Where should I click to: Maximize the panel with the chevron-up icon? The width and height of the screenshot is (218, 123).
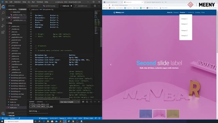[x=95, y=102]
